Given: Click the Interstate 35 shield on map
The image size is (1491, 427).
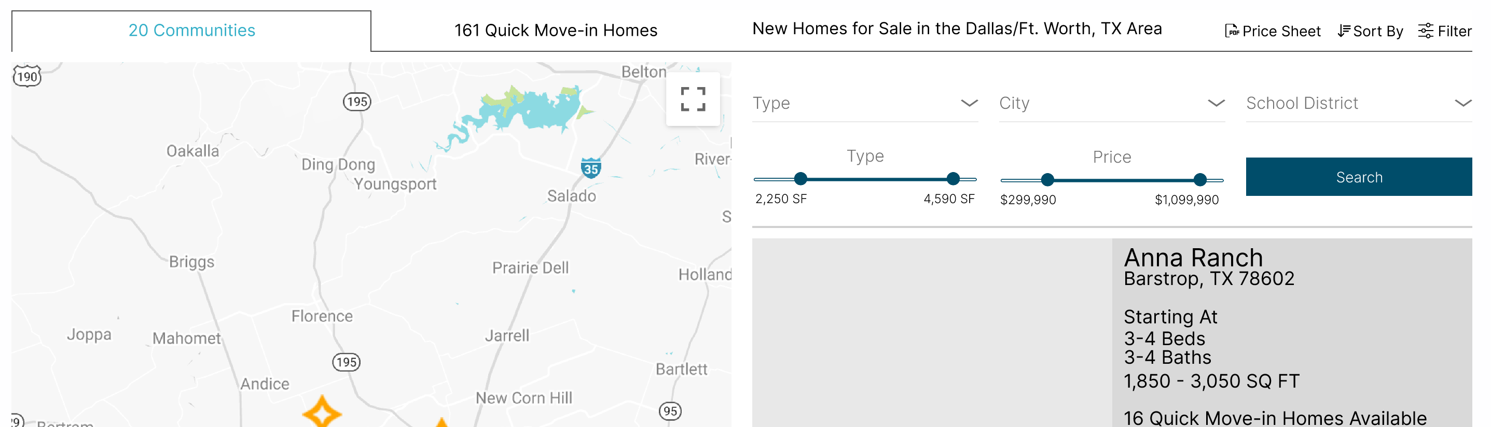Looking at the screenshot, I should [x=590, y=168].
